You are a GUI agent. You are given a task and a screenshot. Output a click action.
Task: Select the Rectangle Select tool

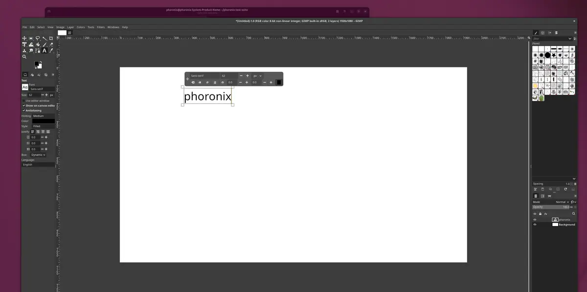click(x=31, y=38)
